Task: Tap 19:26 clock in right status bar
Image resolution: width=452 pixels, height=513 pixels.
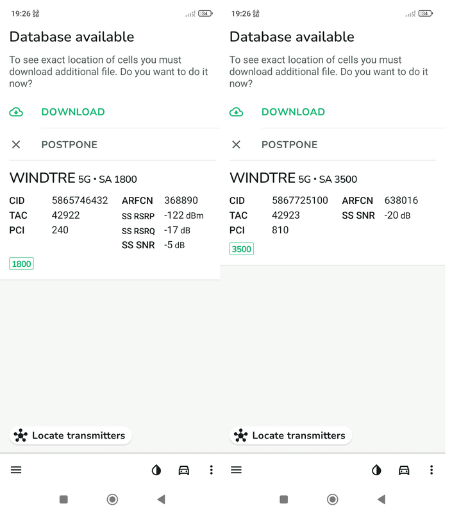Action: pyautogui.click(x=240, y=13)
